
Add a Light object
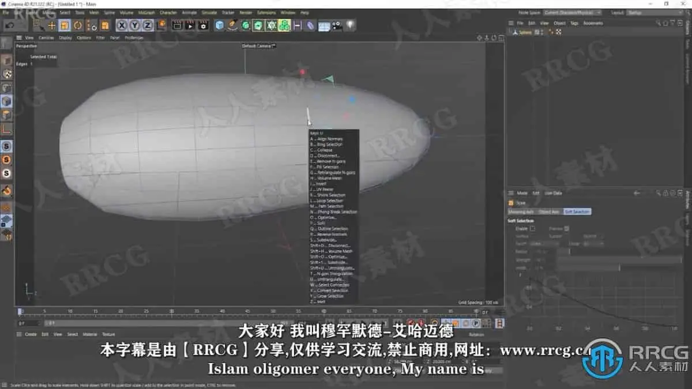point(350,25)
